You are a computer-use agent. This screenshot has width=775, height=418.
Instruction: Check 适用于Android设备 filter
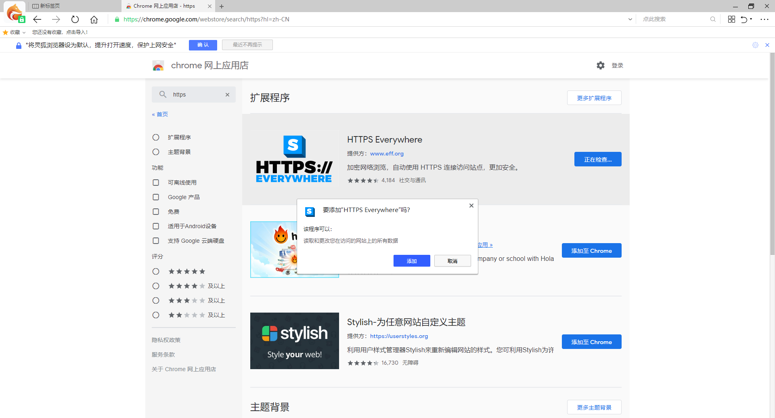point(156,226)
